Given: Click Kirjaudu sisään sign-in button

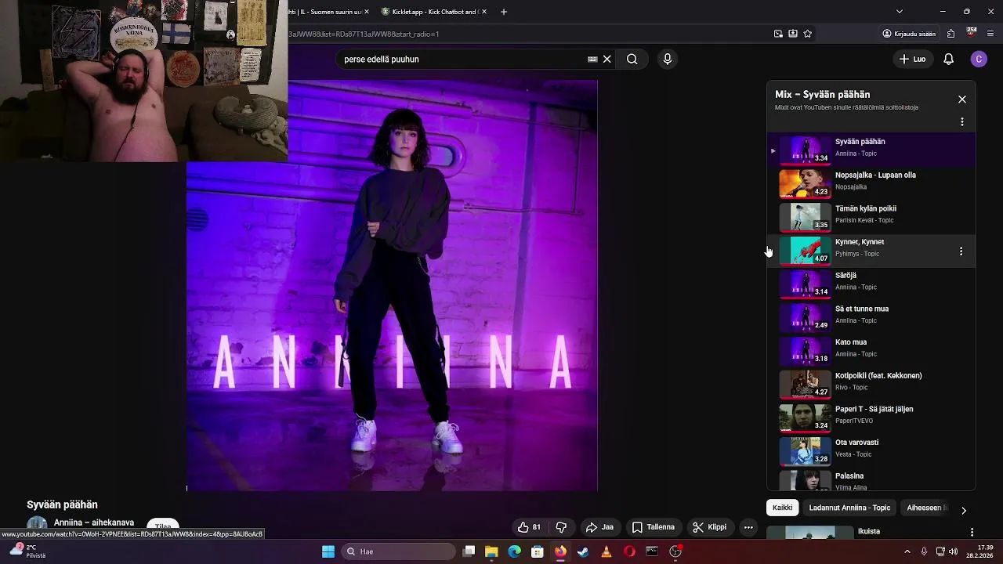Looking at the screenshot, I should click(x=909, y=34).
